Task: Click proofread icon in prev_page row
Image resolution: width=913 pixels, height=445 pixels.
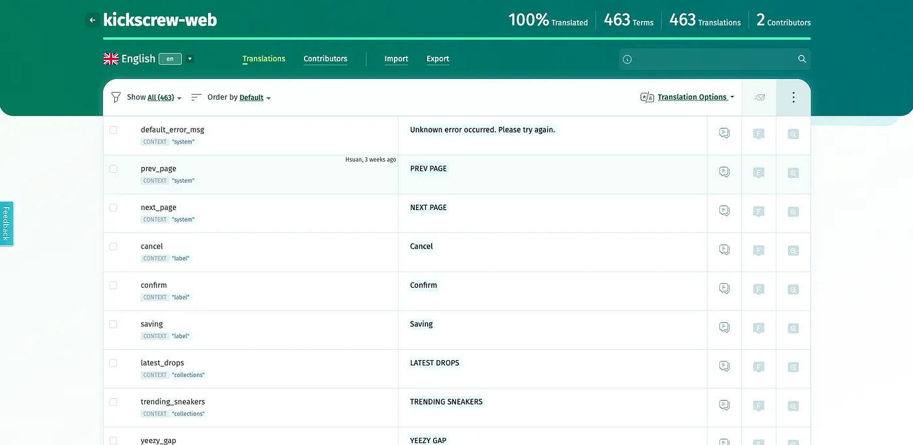Action: coord(793,173)
